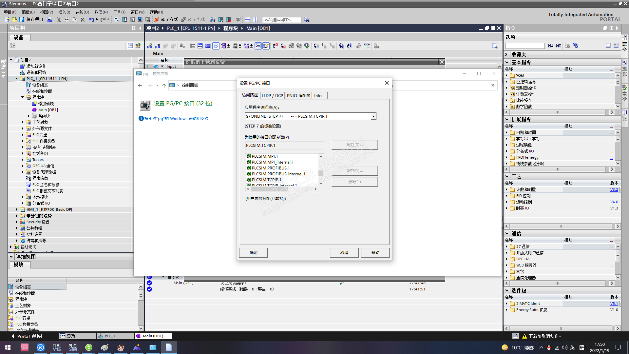Open TIA V15 from the taskbar

click(56, 347)
